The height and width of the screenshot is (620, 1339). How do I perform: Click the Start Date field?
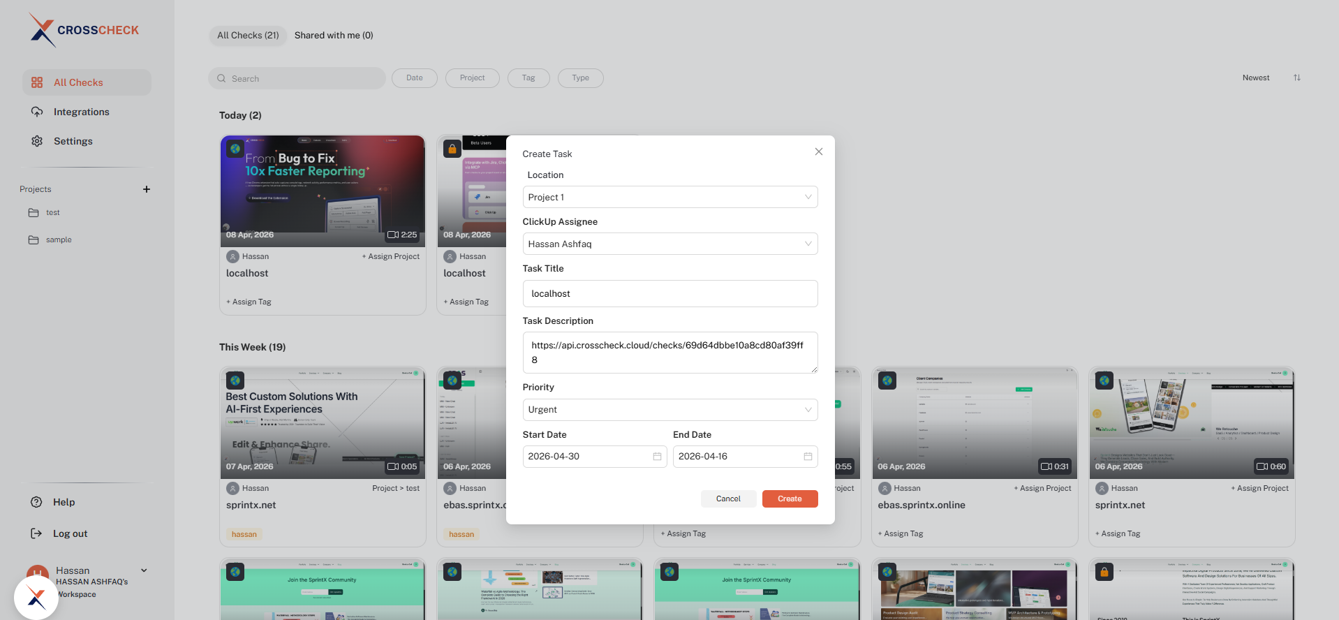(x=595, y=457)
